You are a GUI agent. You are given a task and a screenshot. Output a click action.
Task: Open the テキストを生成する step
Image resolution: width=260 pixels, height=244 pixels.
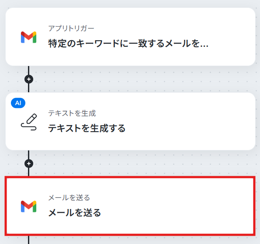pyautogui.click(x=87, y=128)
